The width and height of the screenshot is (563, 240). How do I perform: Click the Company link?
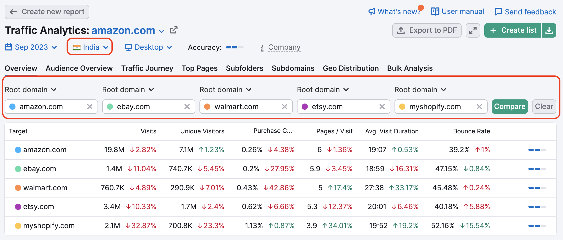tap(284, 47)
